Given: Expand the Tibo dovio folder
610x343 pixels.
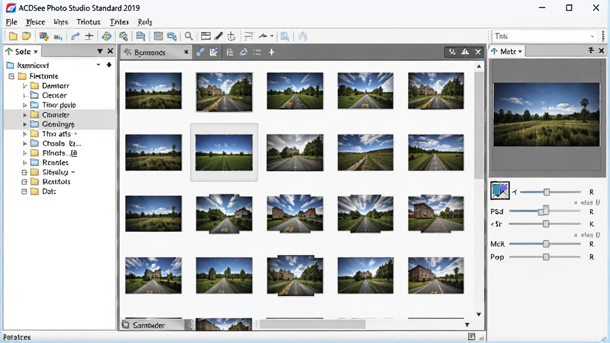Looking at the screenshot, I should pos(25,105).
